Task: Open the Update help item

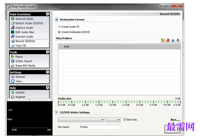Action: [20, 93]
